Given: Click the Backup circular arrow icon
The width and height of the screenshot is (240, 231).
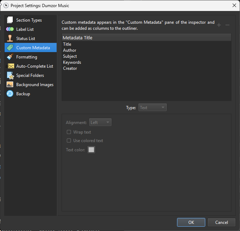Looking at the screenshot, I should 10,94.
